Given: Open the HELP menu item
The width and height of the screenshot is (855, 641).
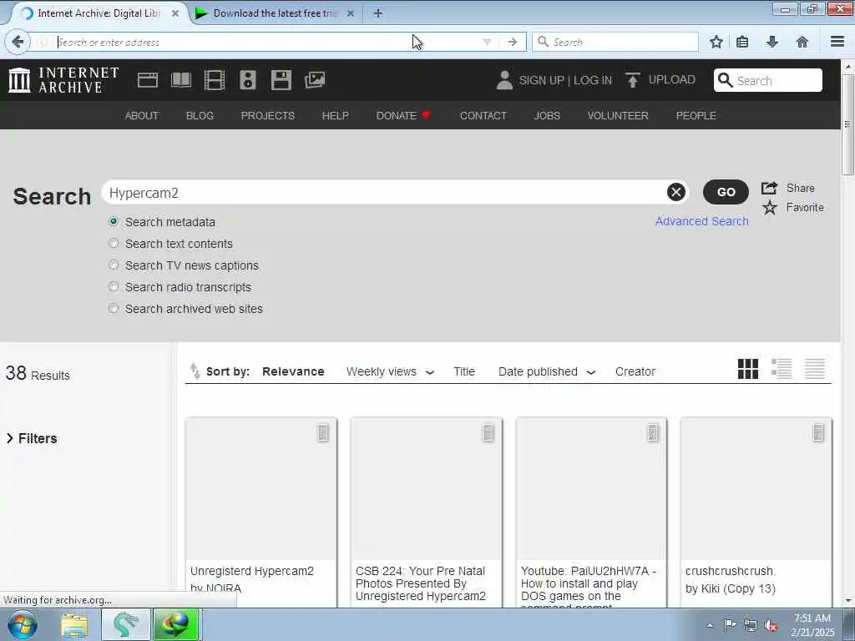Looking at the screenshot, I should click(336, 115).
